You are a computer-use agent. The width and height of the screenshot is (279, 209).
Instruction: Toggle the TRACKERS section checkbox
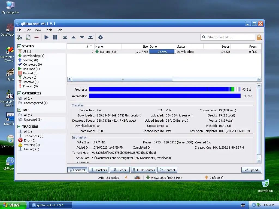pyautogui.click(x=19, y=126)
